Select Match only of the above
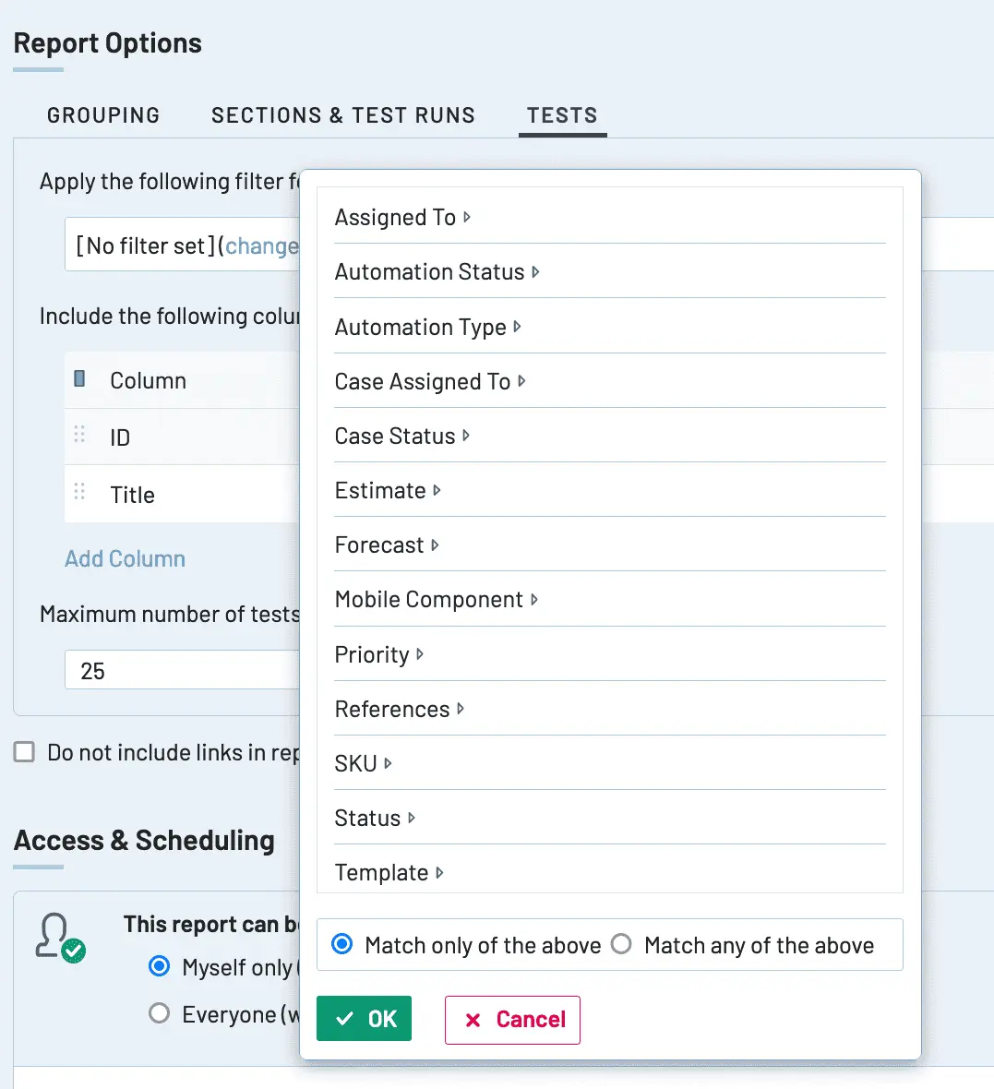This screenshot has width=994, height=1089. (x=341, y=944)
